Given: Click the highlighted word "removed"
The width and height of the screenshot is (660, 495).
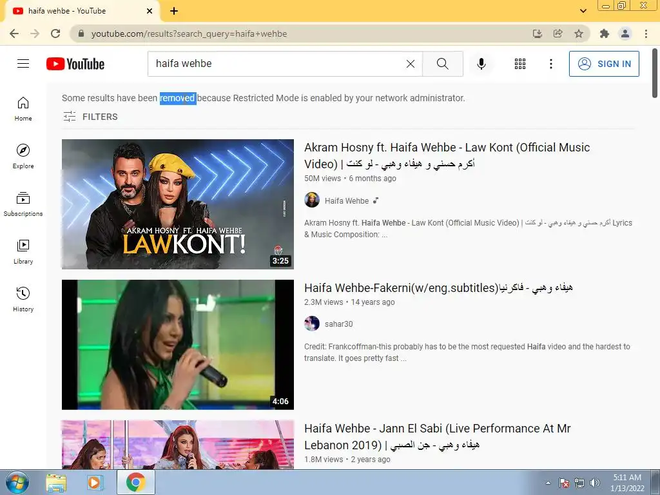Looking at the screenshot, I should (177, 98).
